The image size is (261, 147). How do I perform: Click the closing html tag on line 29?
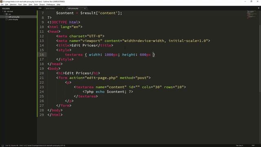(55, 115)
